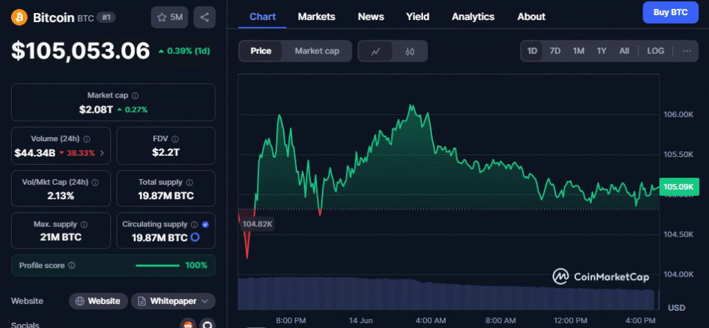Image resolution: width=709 pixels, height=328 pixels.
Task: Click the $2.2T FDV value
Action: 166,153
